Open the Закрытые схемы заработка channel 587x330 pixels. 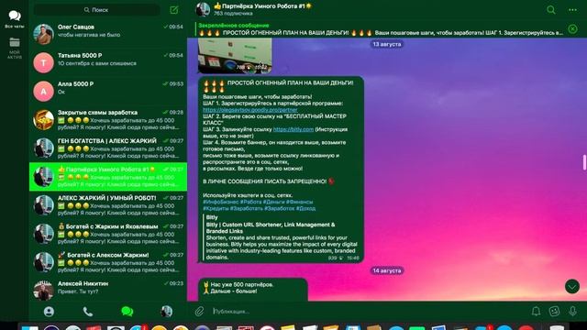(x=108, y=119)
